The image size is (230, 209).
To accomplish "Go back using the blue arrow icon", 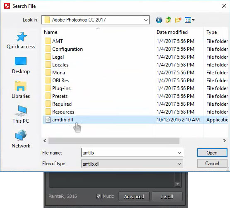I will [x=159, y=20].
